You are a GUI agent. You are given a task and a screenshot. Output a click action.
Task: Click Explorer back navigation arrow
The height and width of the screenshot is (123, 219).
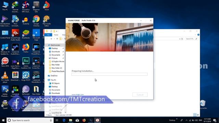click(x=47, y=39)
